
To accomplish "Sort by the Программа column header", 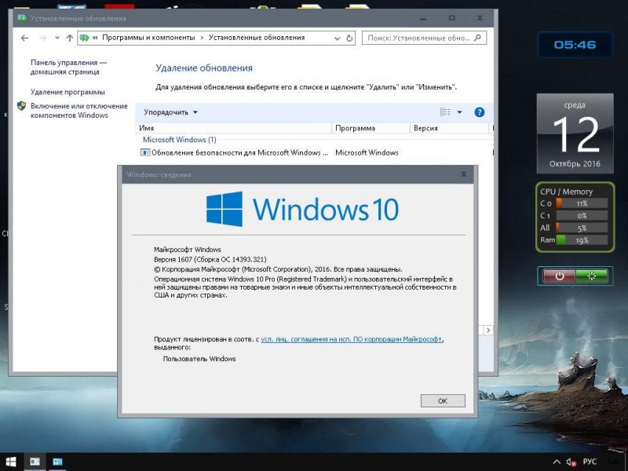I will point(371,128).
